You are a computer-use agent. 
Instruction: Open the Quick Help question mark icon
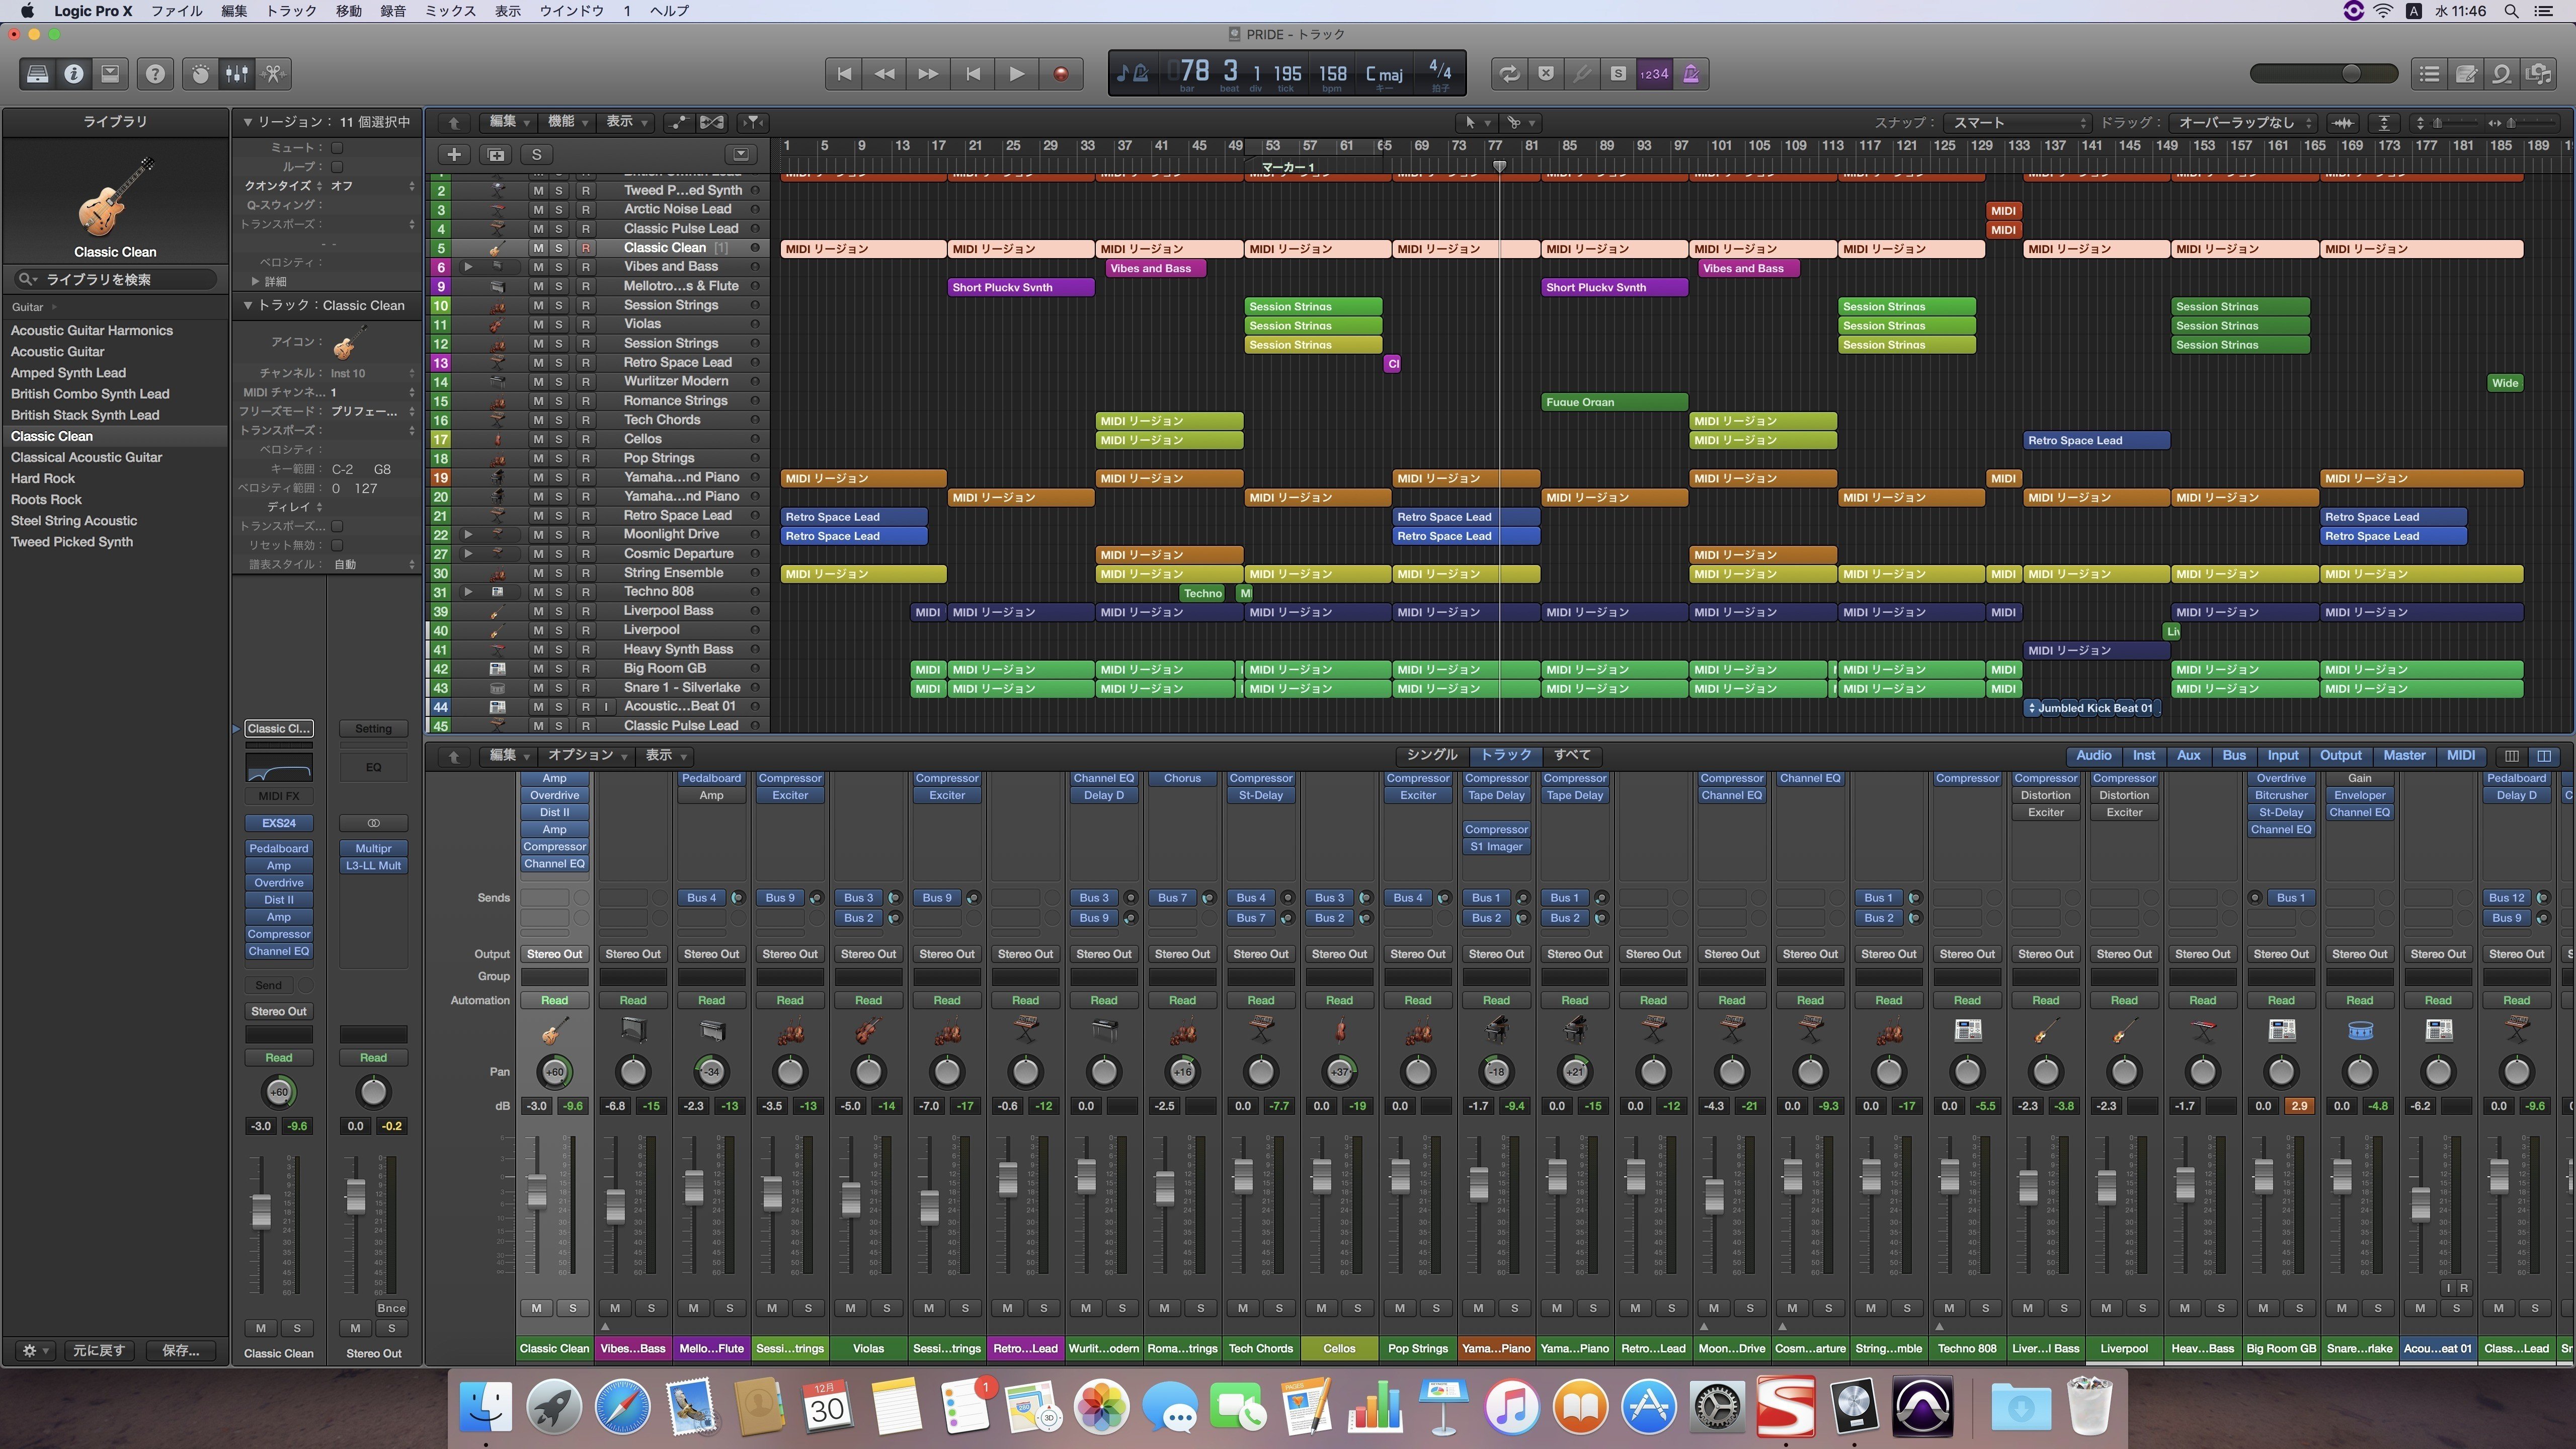pyautogui.click(x=155, y=73)
